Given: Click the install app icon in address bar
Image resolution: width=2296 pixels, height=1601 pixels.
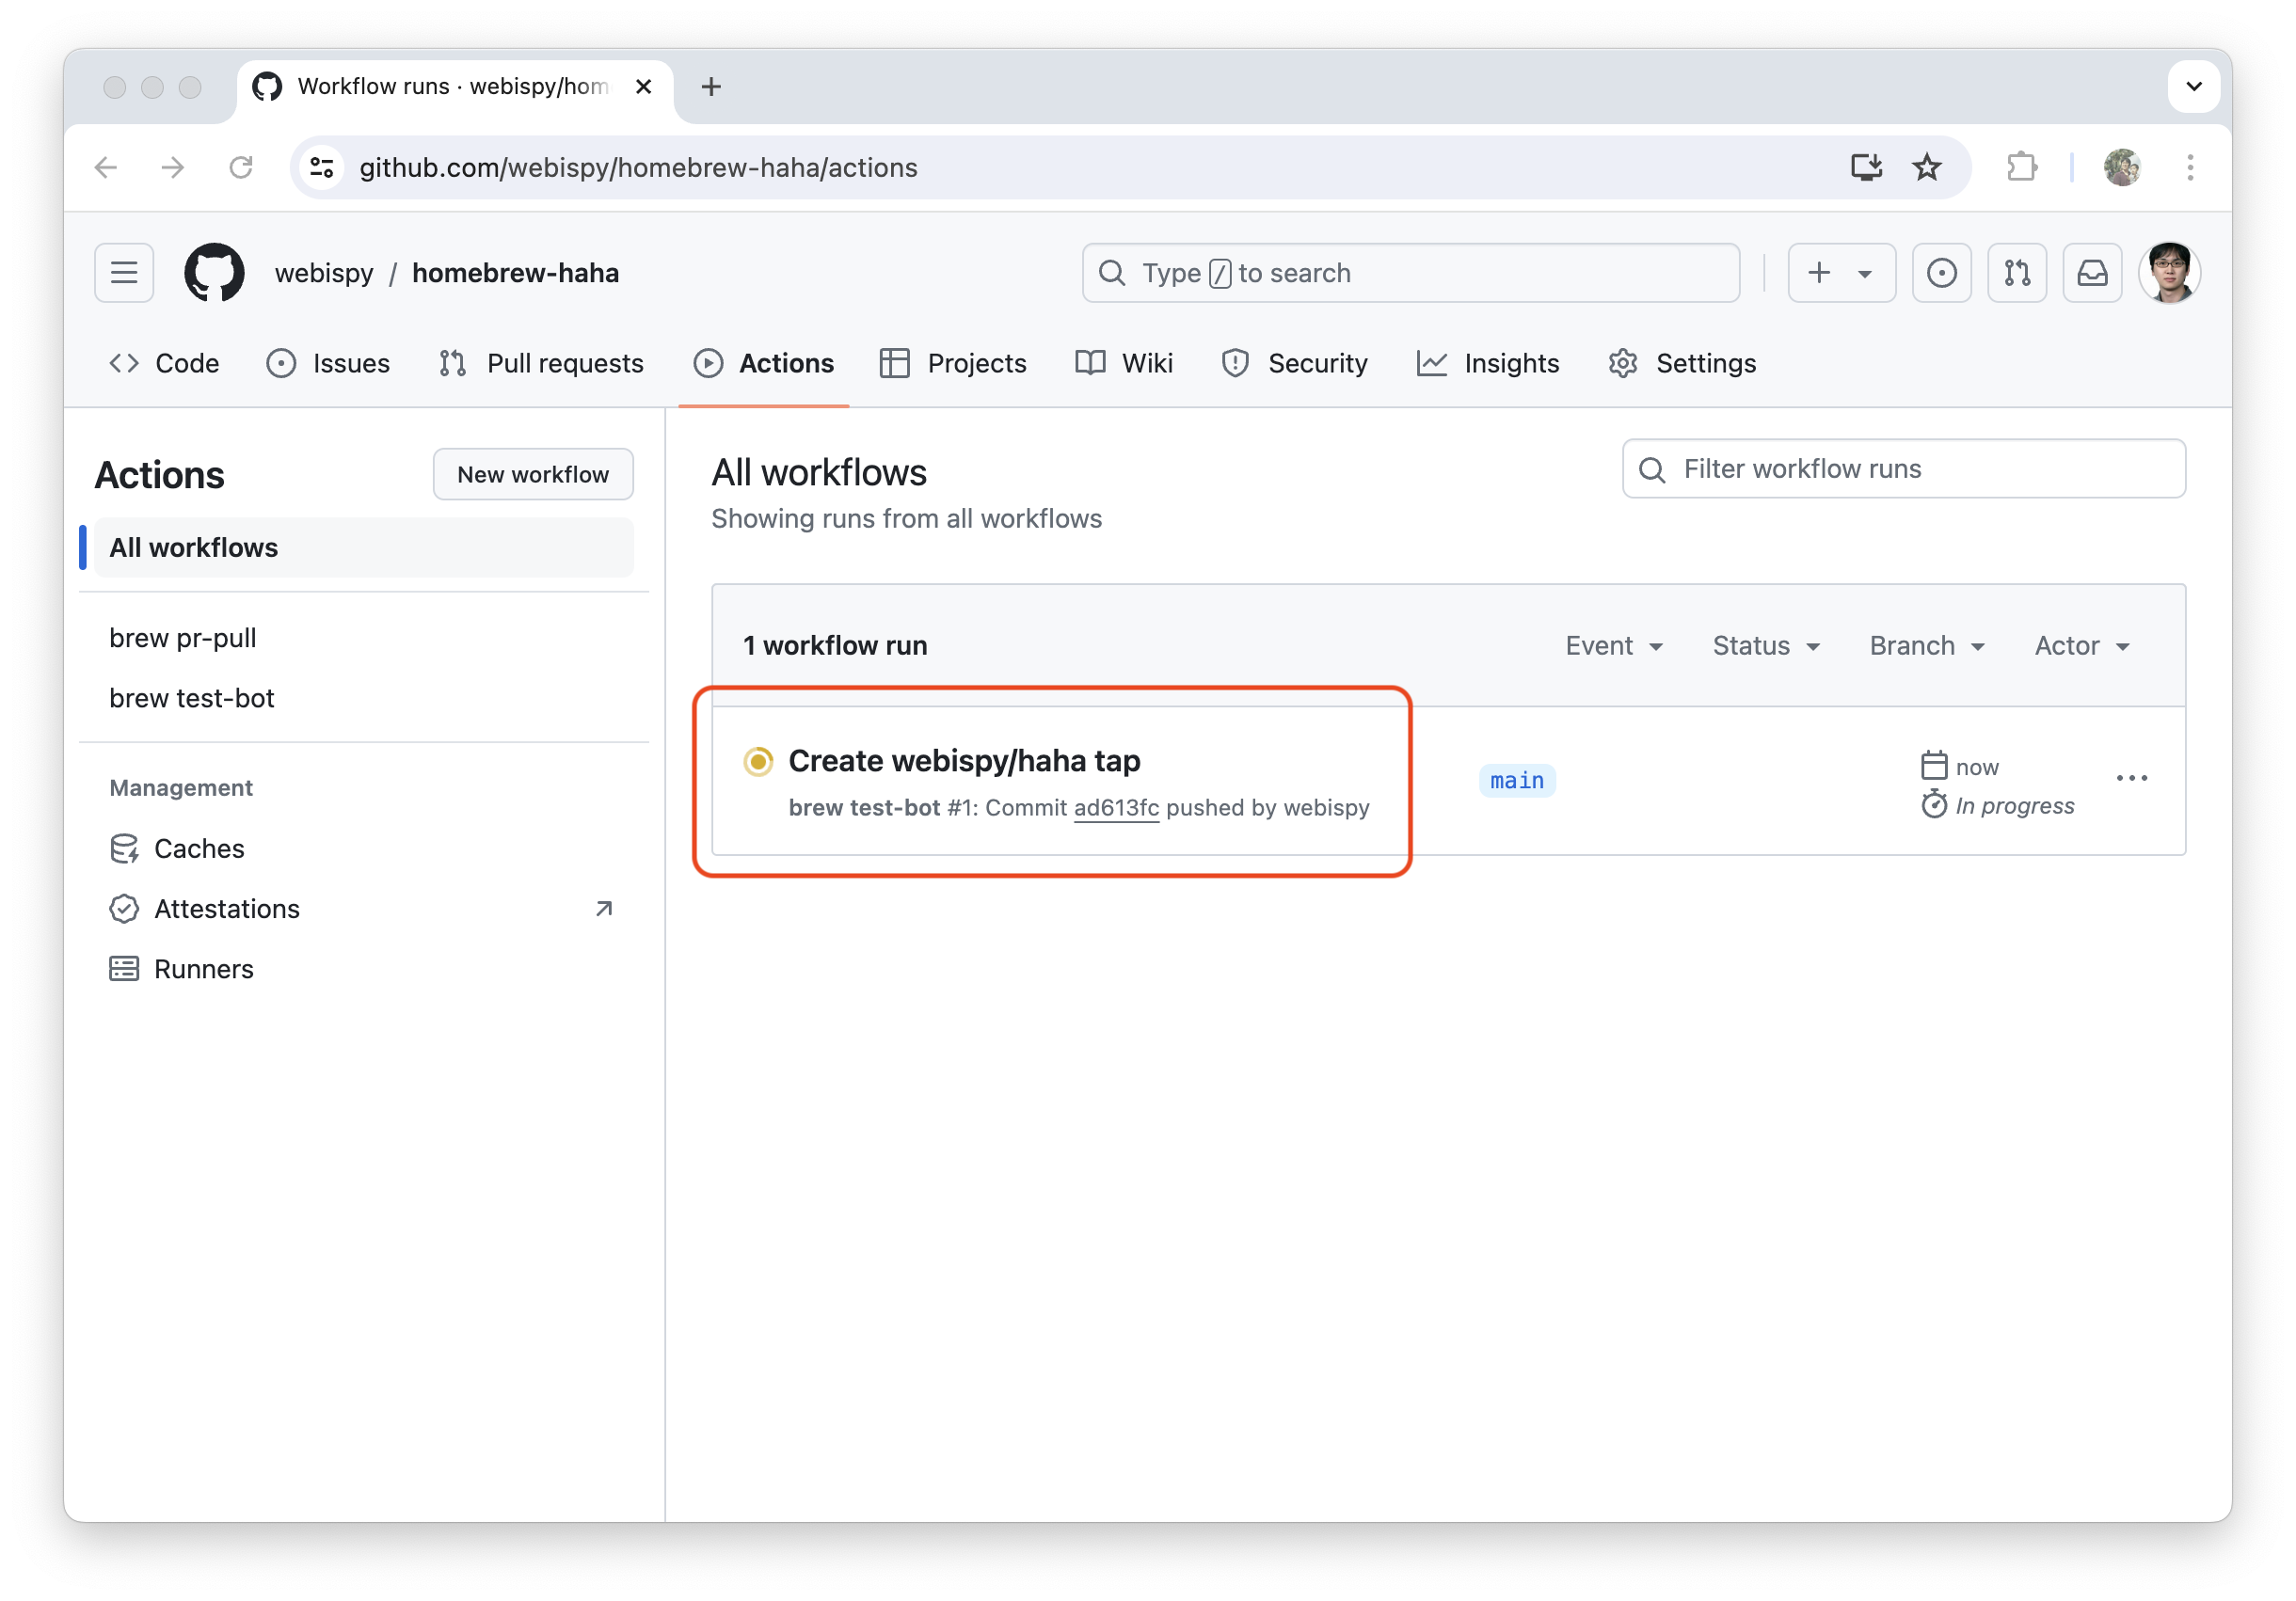Looking at the screenshot, I should coord(1866,166).
